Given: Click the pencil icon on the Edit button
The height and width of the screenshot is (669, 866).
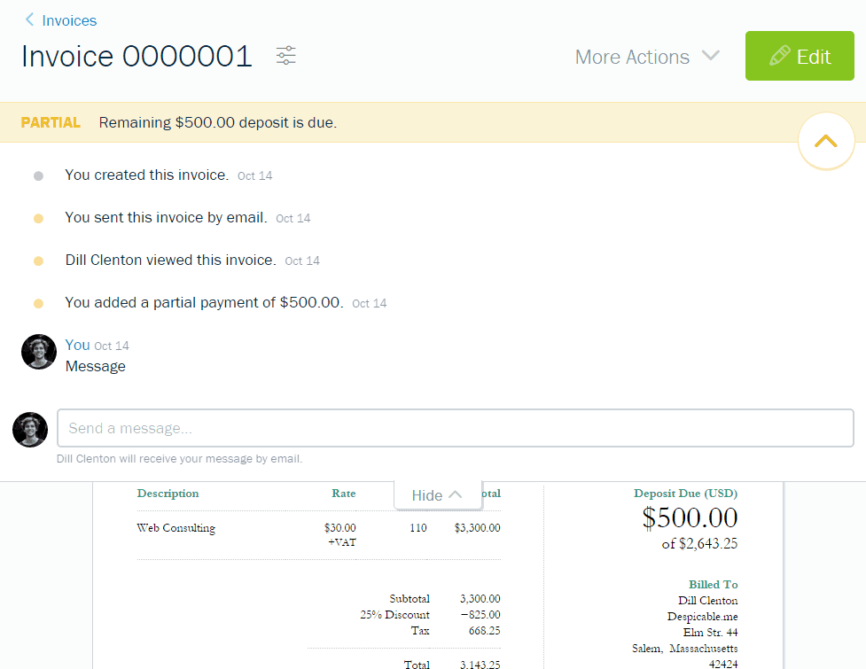Looking at the screenshot, I should tap(778, 55).
